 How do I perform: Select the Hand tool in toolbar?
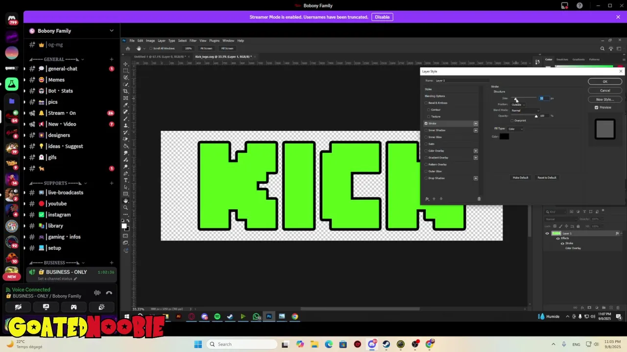pos(126,201)
